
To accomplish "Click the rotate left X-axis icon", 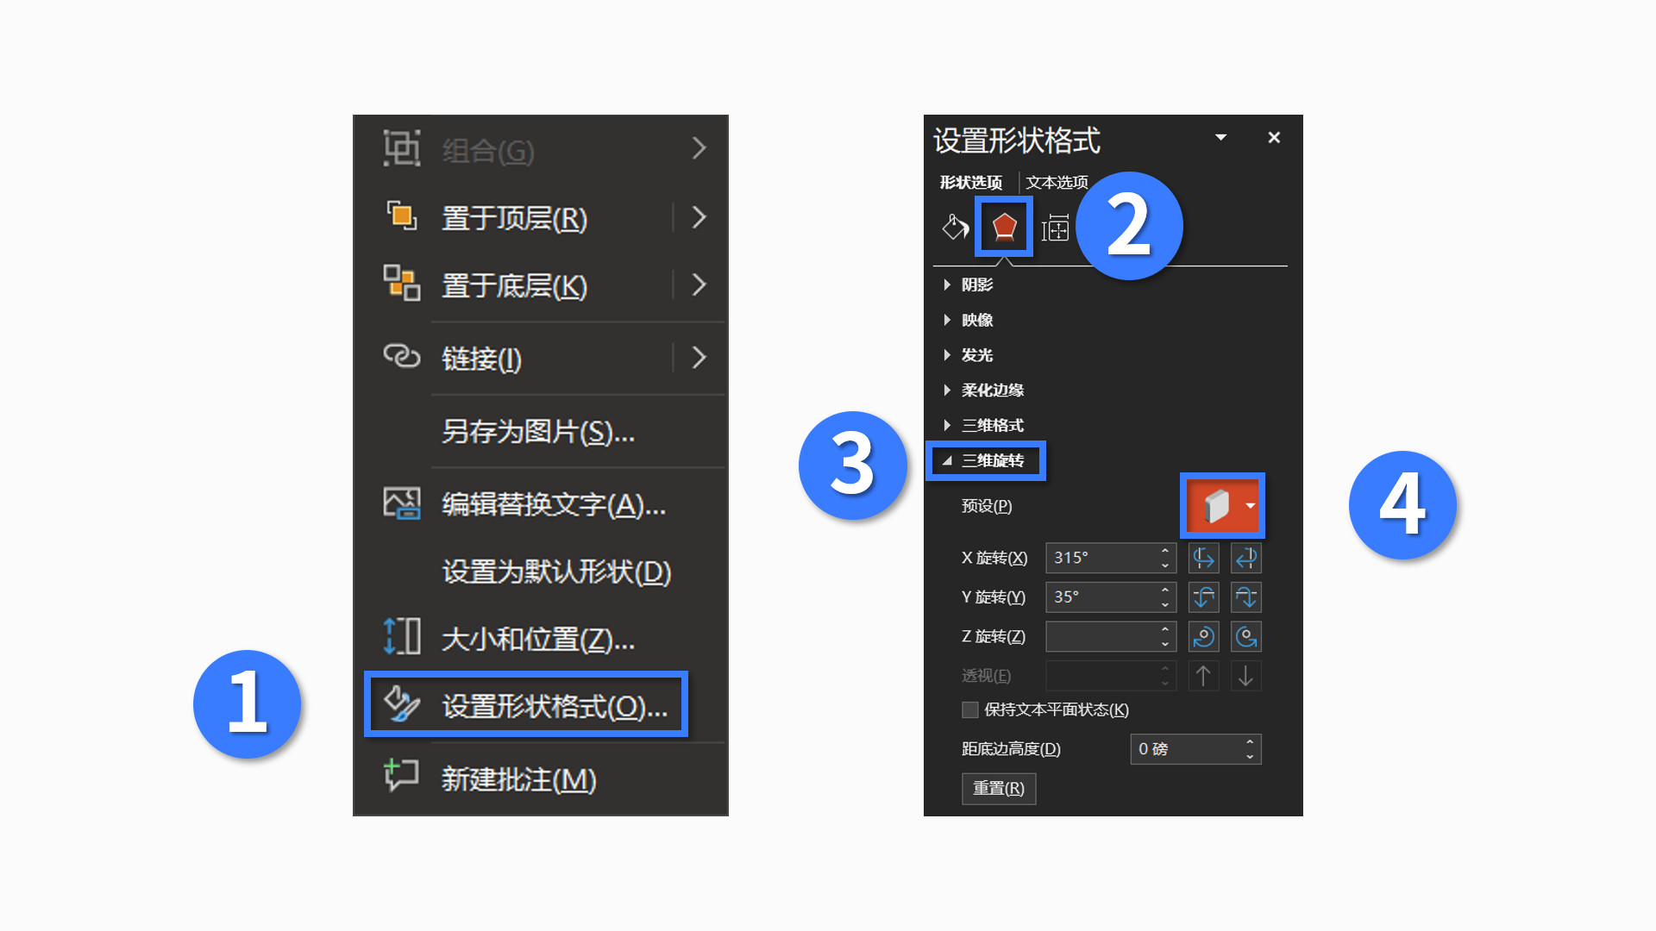I will click(x=1204, y=559).
